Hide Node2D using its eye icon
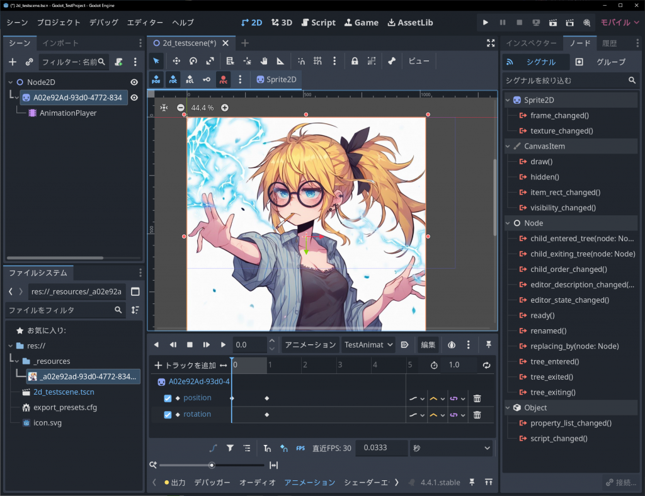The width and height of the screenshot is (645, 496). (134, 82)
